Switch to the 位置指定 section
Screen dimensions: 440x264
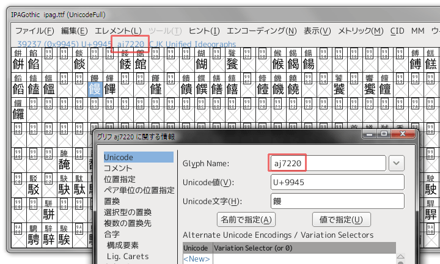(120, 179)
